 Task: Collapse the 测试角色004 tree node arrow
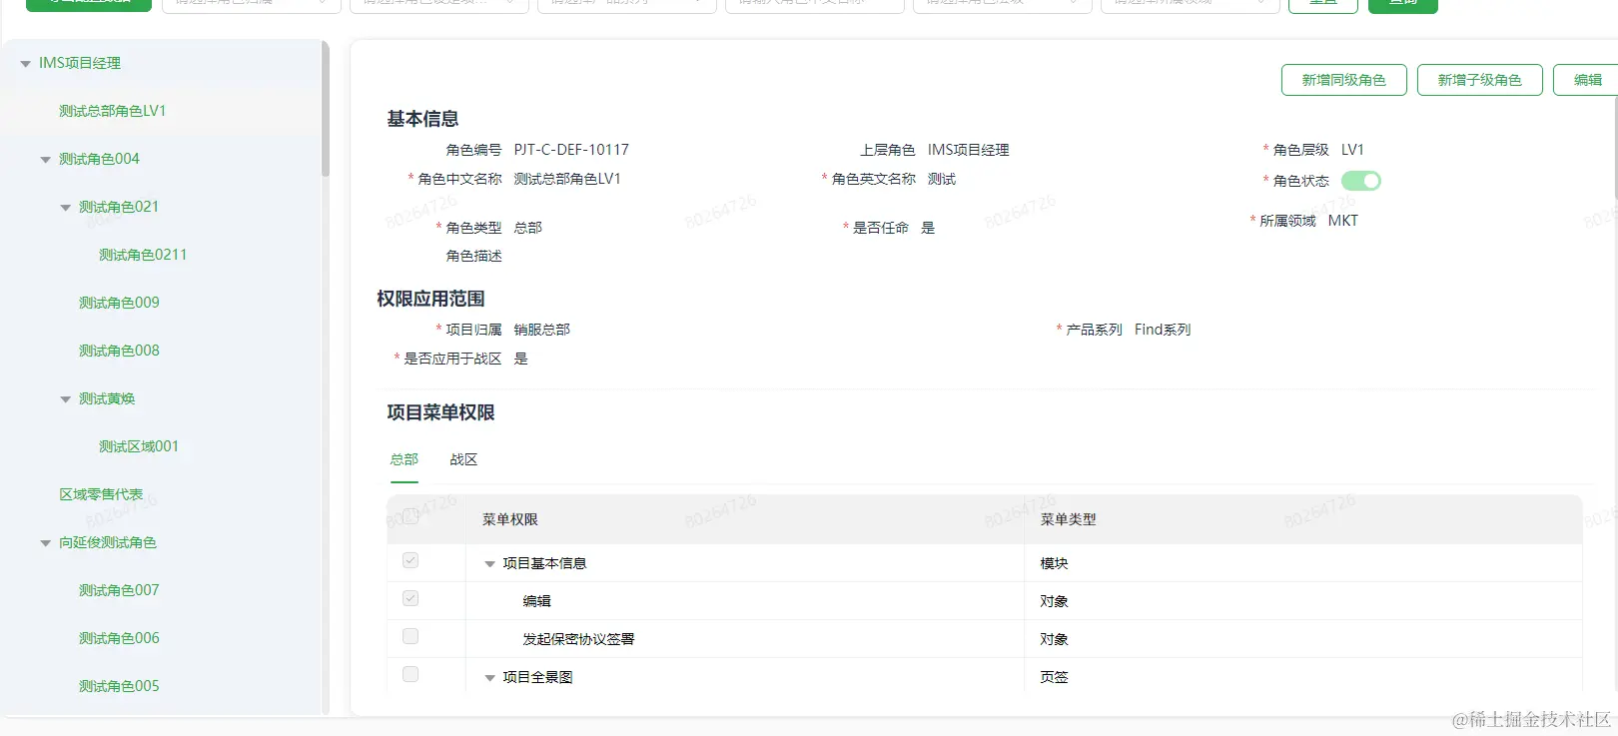tap(46, 160)
